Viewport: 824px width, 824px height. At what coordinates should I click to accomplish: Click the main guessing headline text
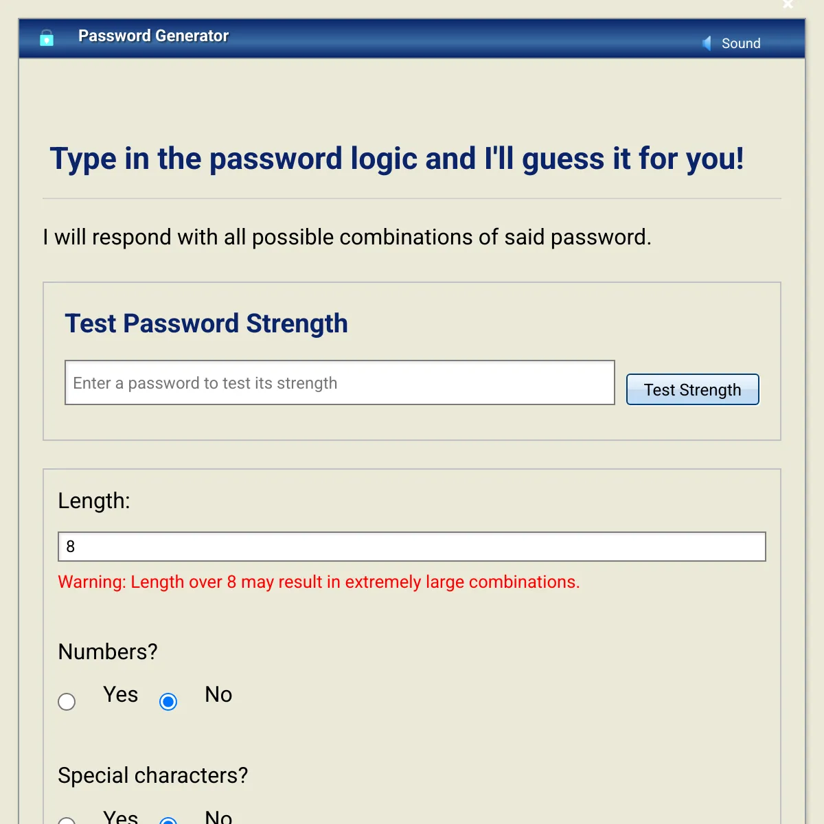click(397, 159)
